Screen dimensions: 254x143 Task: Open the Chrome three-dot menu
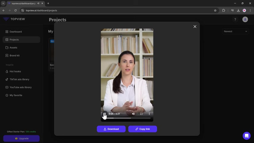(250, 10)
